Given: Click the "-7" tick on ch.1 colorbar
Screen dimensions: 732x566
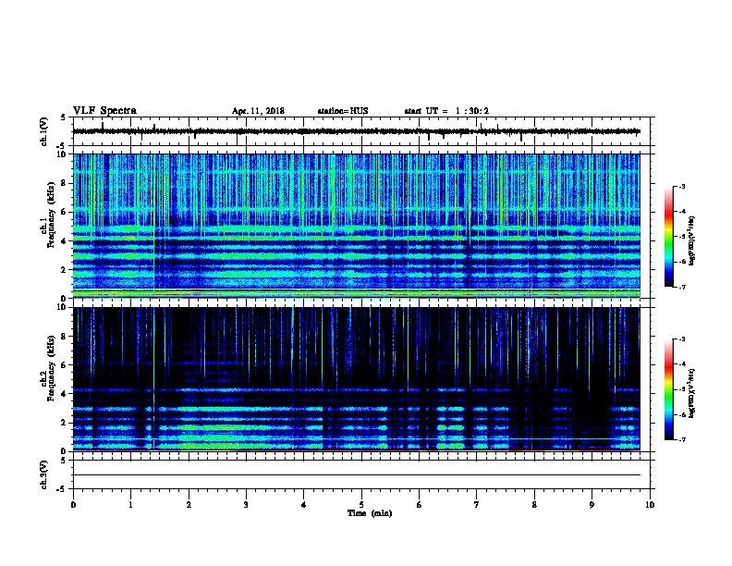Looking at the screenshot, I should pyautogui.click(x=681, y=287).
